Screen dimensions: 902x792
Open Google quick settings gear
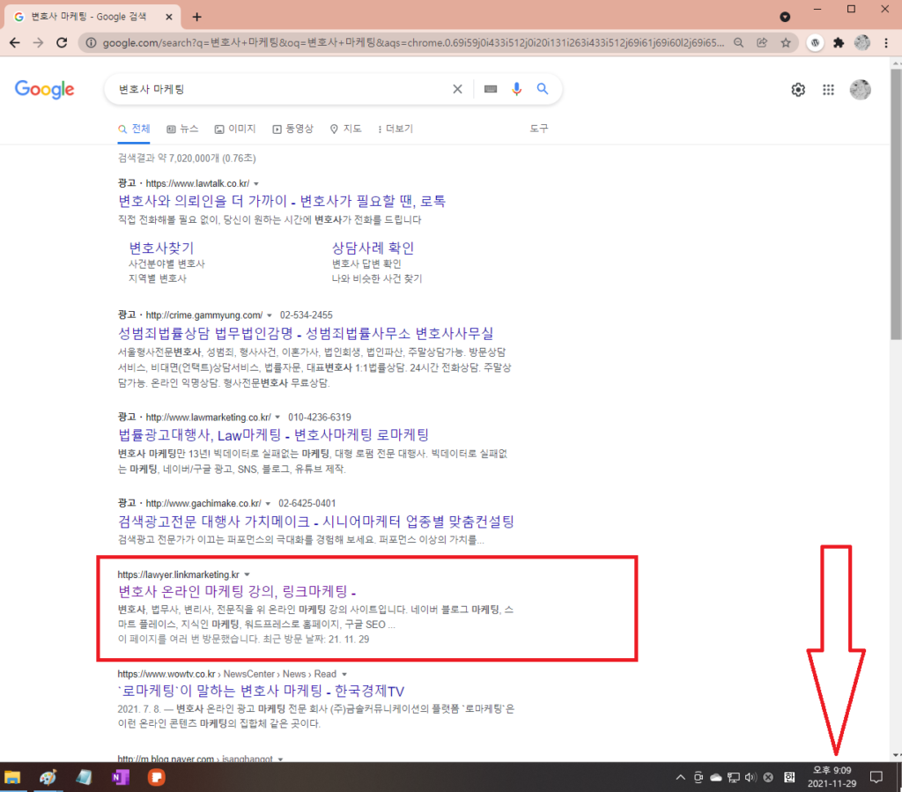(797, 89)
